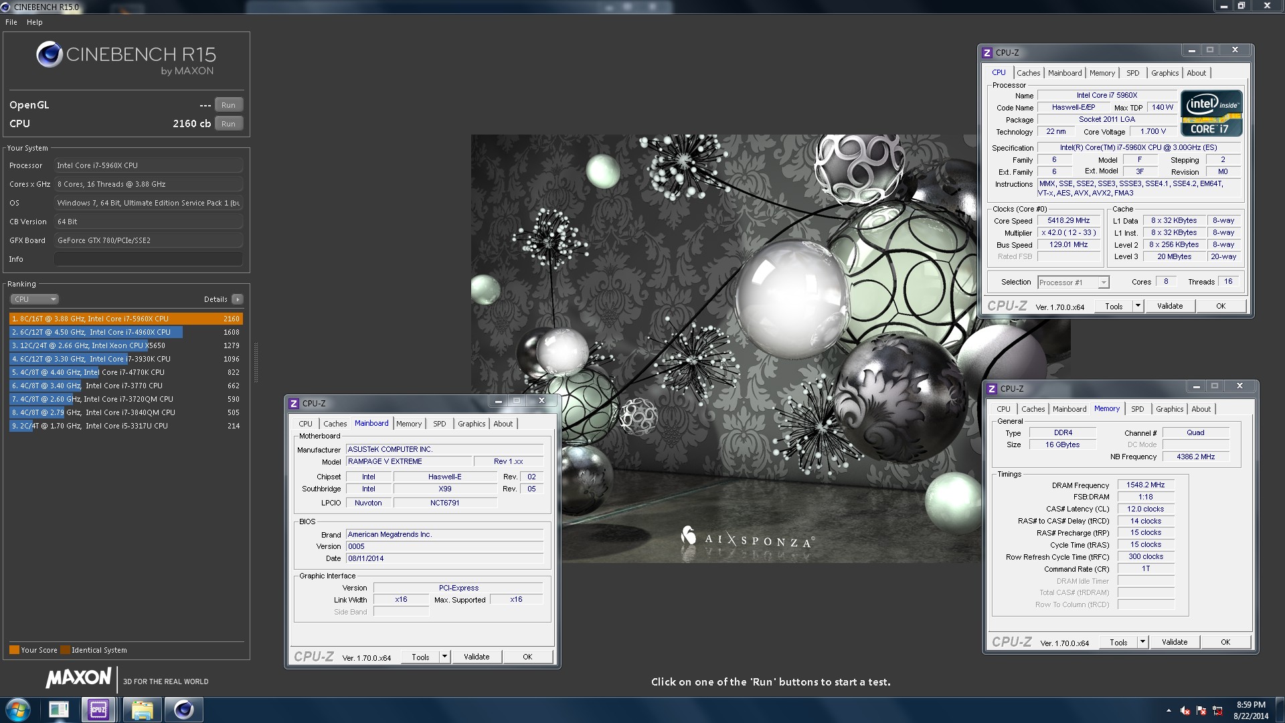
Task: Click the DRAM Frequency 1548.2 MHz value
Action: coord(1146,485)
